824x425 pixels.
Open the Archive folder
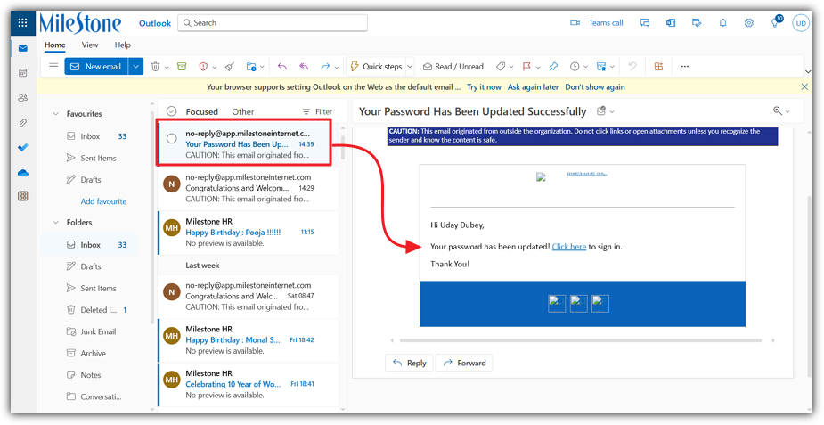(x=86, y=354)
